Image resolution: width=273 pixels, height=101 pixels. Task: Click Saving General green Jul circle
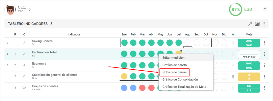coord(179,43)
